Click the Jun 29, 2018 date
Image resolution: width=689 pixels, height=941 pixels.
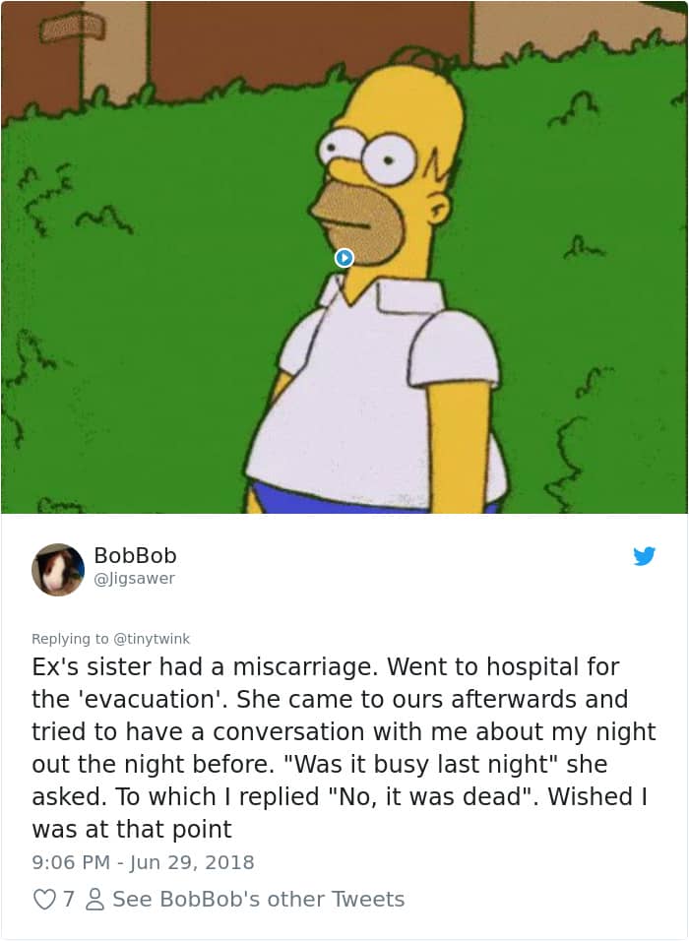pyautogui.click(x=192, y=862)
